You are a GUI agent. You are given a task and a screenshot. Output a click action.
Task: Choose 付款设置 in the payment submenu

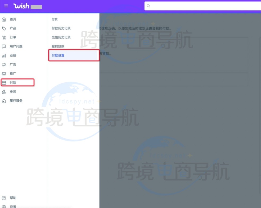pyautogui.click(x=58, y=55)
